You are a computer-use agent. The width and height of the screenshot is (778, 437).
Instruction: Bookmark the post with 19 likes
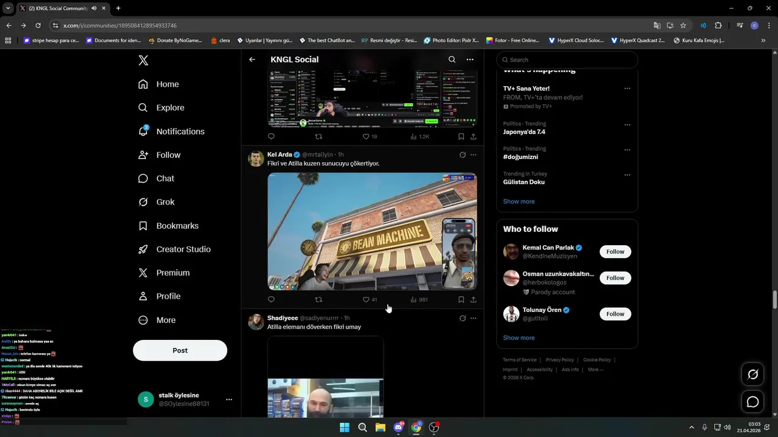pos(461,137)
